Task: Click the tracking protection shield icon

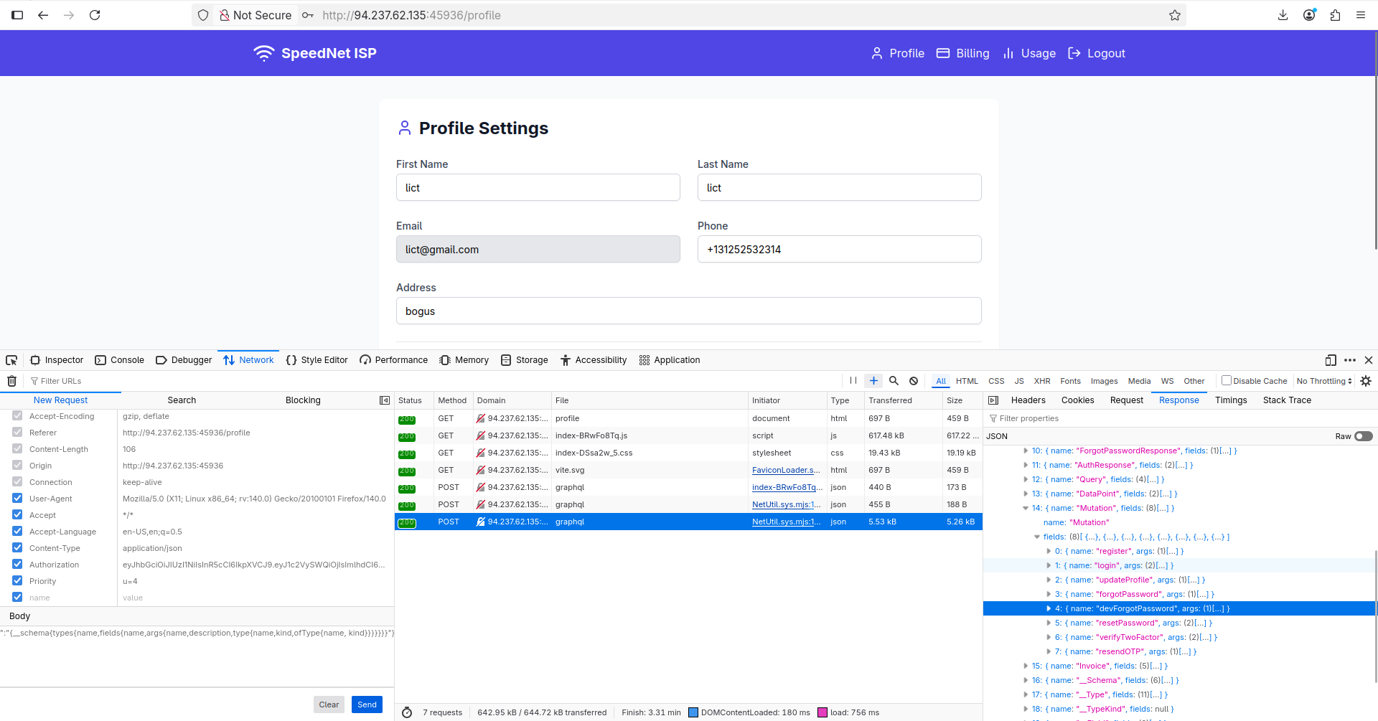Action: 203,15
